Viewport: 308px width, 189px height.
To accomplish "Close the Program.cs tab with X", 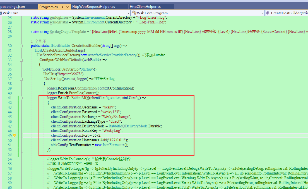I will [x=68, y=7].
